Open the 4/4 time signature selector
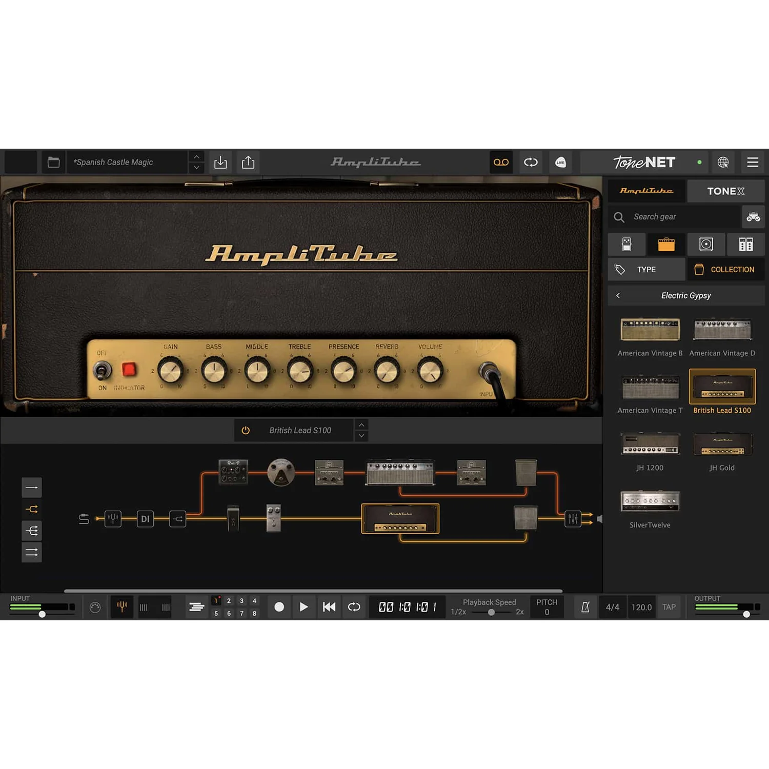 click(x=613, y=607)
